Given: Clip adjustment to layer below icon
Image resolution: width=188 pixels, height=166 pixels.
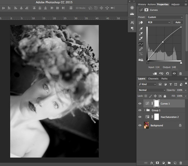Looking at the screenshot, I should click(155, 73).
